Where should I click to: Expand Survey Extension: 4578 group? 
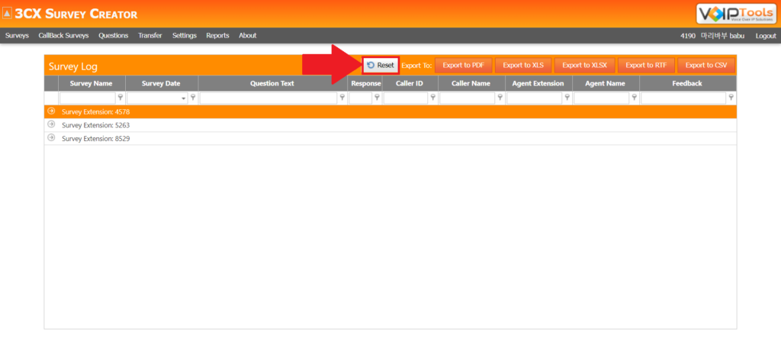[51, 111]
